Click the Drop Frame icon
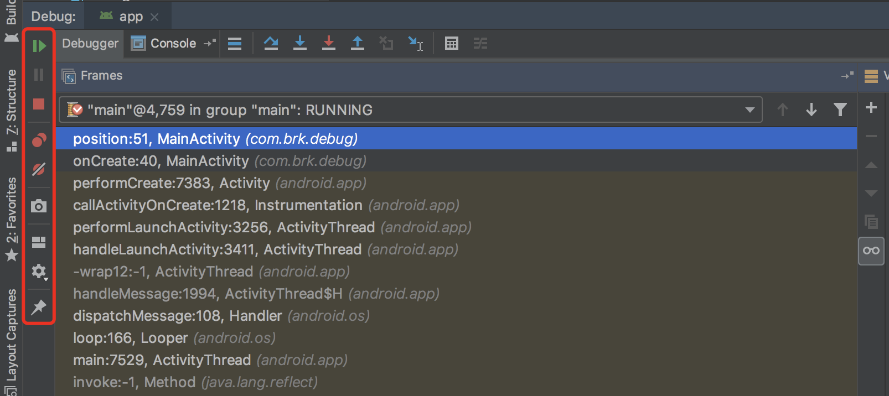The width and height of the screenshot is (889, 396). [386, 43]
